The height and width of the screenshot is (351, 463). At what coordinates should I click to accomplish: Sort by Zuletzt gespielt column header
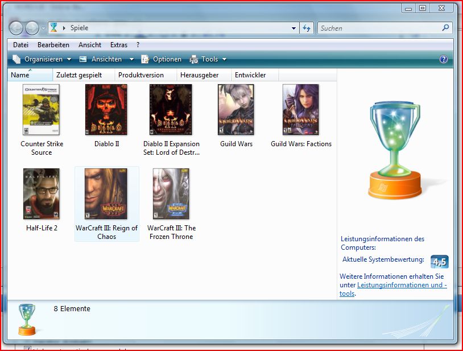[x=84, y=75]
